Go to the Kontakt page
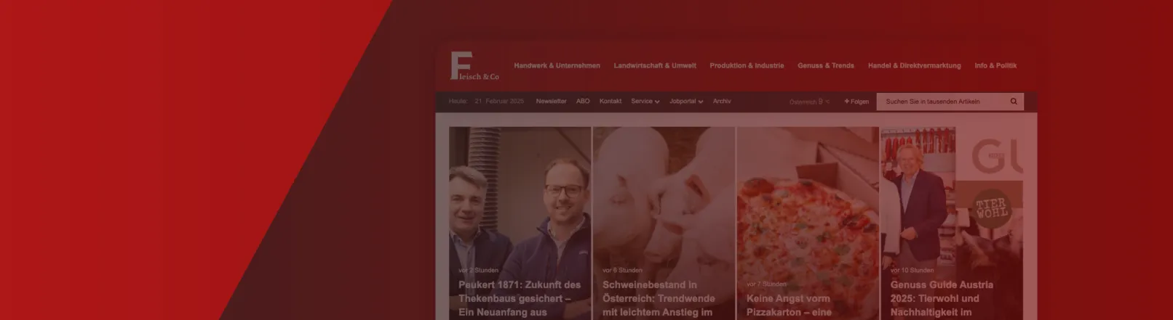This screenshot has height=320, width=1173. [610, 102]
